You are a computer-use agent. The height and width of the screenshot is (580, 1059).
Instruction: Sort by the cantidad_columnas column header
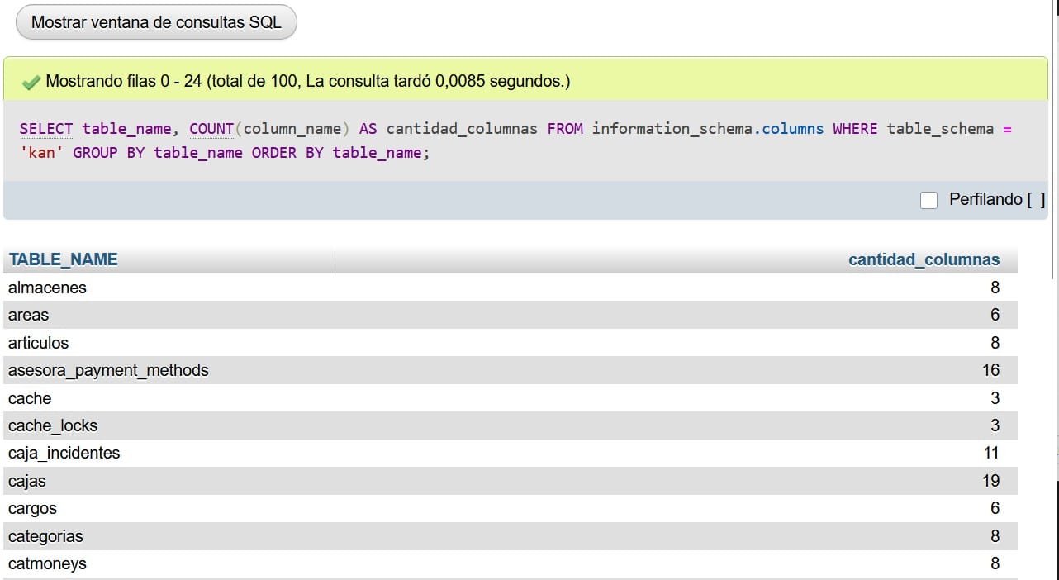(x=924, y=259)
